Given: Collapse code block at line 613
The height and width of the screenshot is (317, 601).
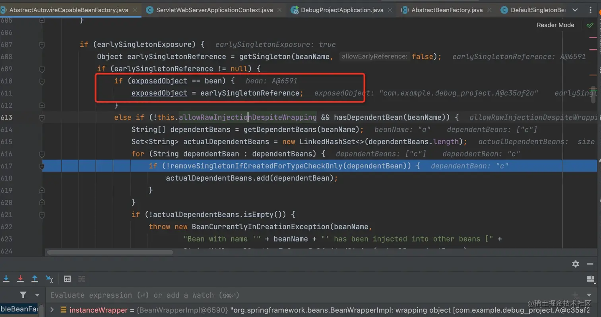Looking at the screenshot, I should pyautogui.click(x=42, y=117).
